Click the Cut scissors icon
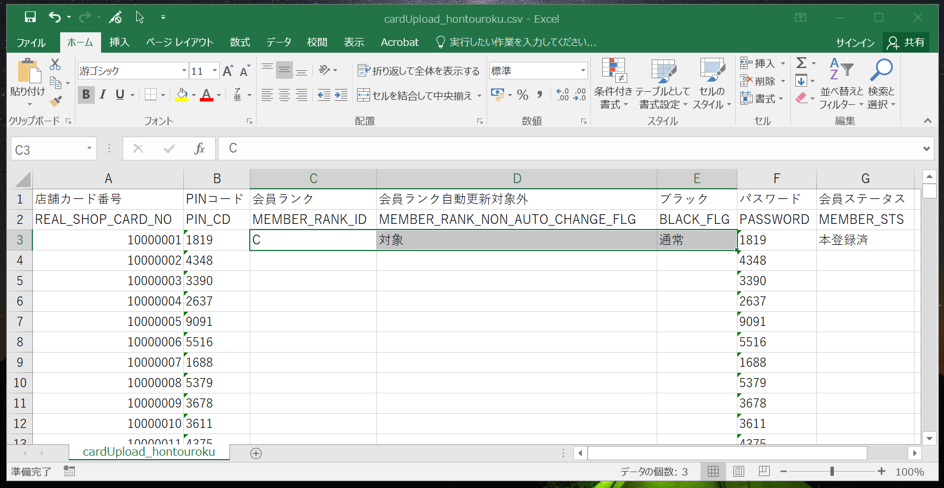The width and height of the screenshot is (944, 488). pos(55,64)
